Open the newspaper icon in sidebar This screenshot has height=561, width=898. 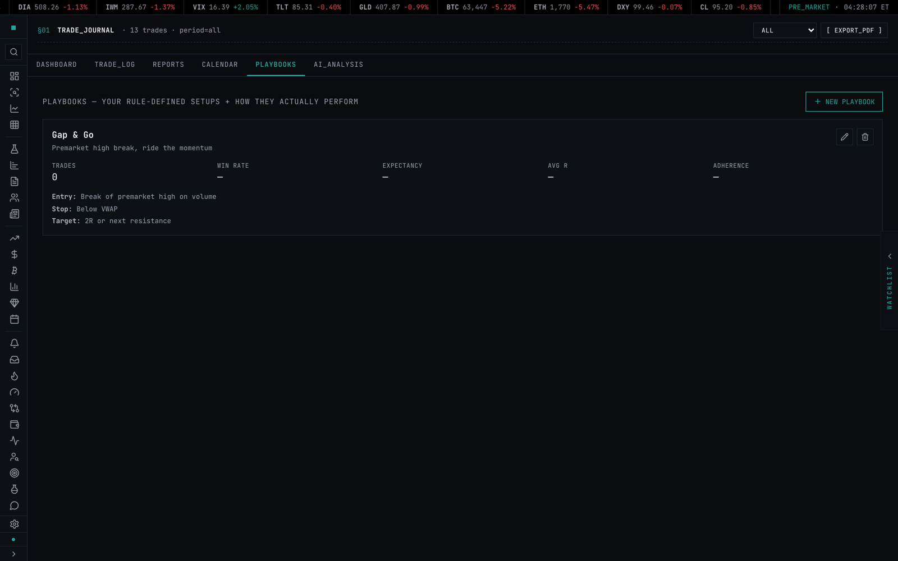pos(14,214)
